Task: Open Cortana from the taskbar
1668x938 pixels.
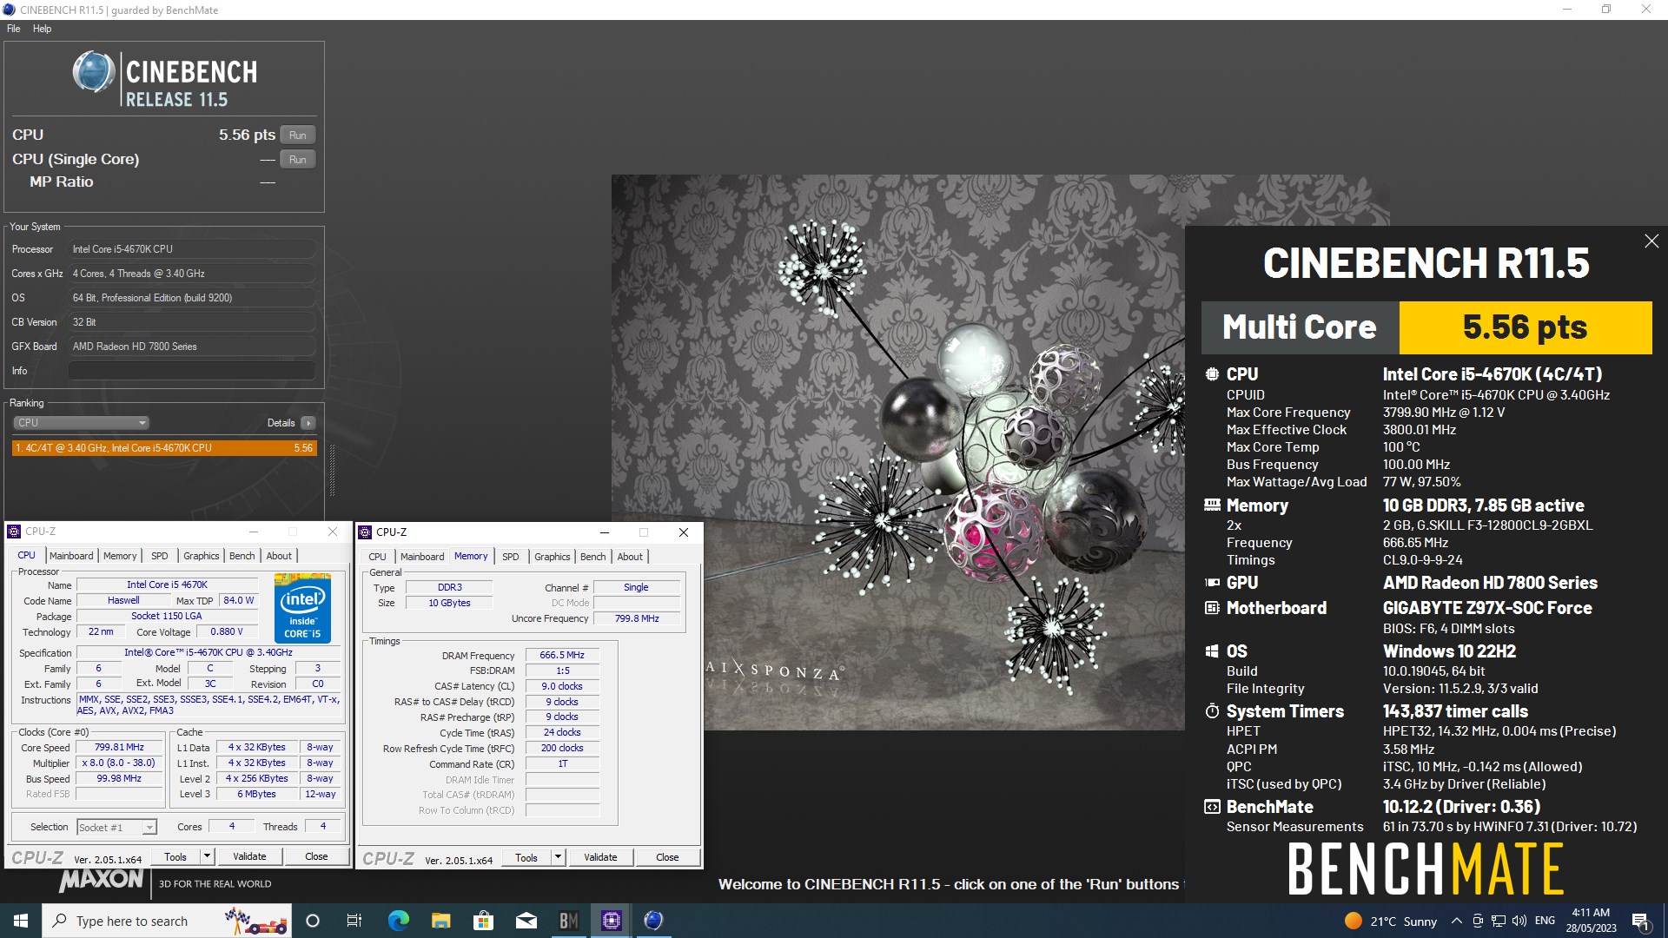Action: 313,921
